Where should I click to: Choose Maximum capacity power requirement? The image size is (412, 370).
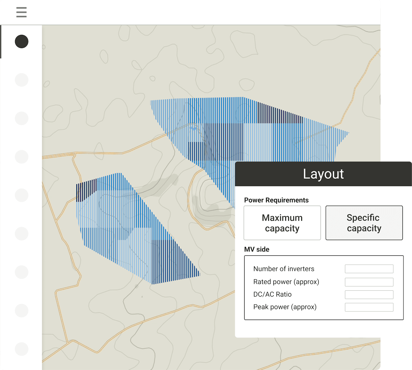click(282, 223)
